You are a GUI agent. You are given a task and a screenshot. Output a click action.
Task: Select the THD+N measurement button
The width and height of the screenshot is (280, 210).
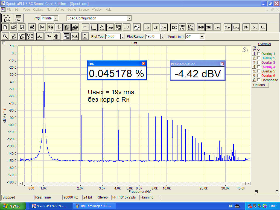pos(182,27)
